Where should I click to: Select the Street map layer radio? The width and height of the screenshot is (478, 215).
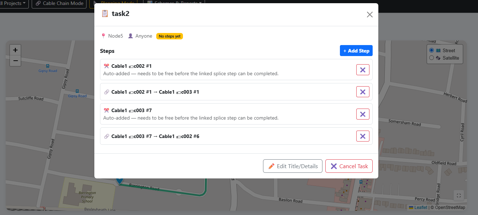click(x=432, y=50)
